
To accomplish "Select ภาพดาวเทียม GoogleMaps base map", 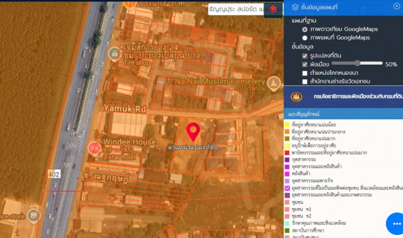I will (305, 30).
